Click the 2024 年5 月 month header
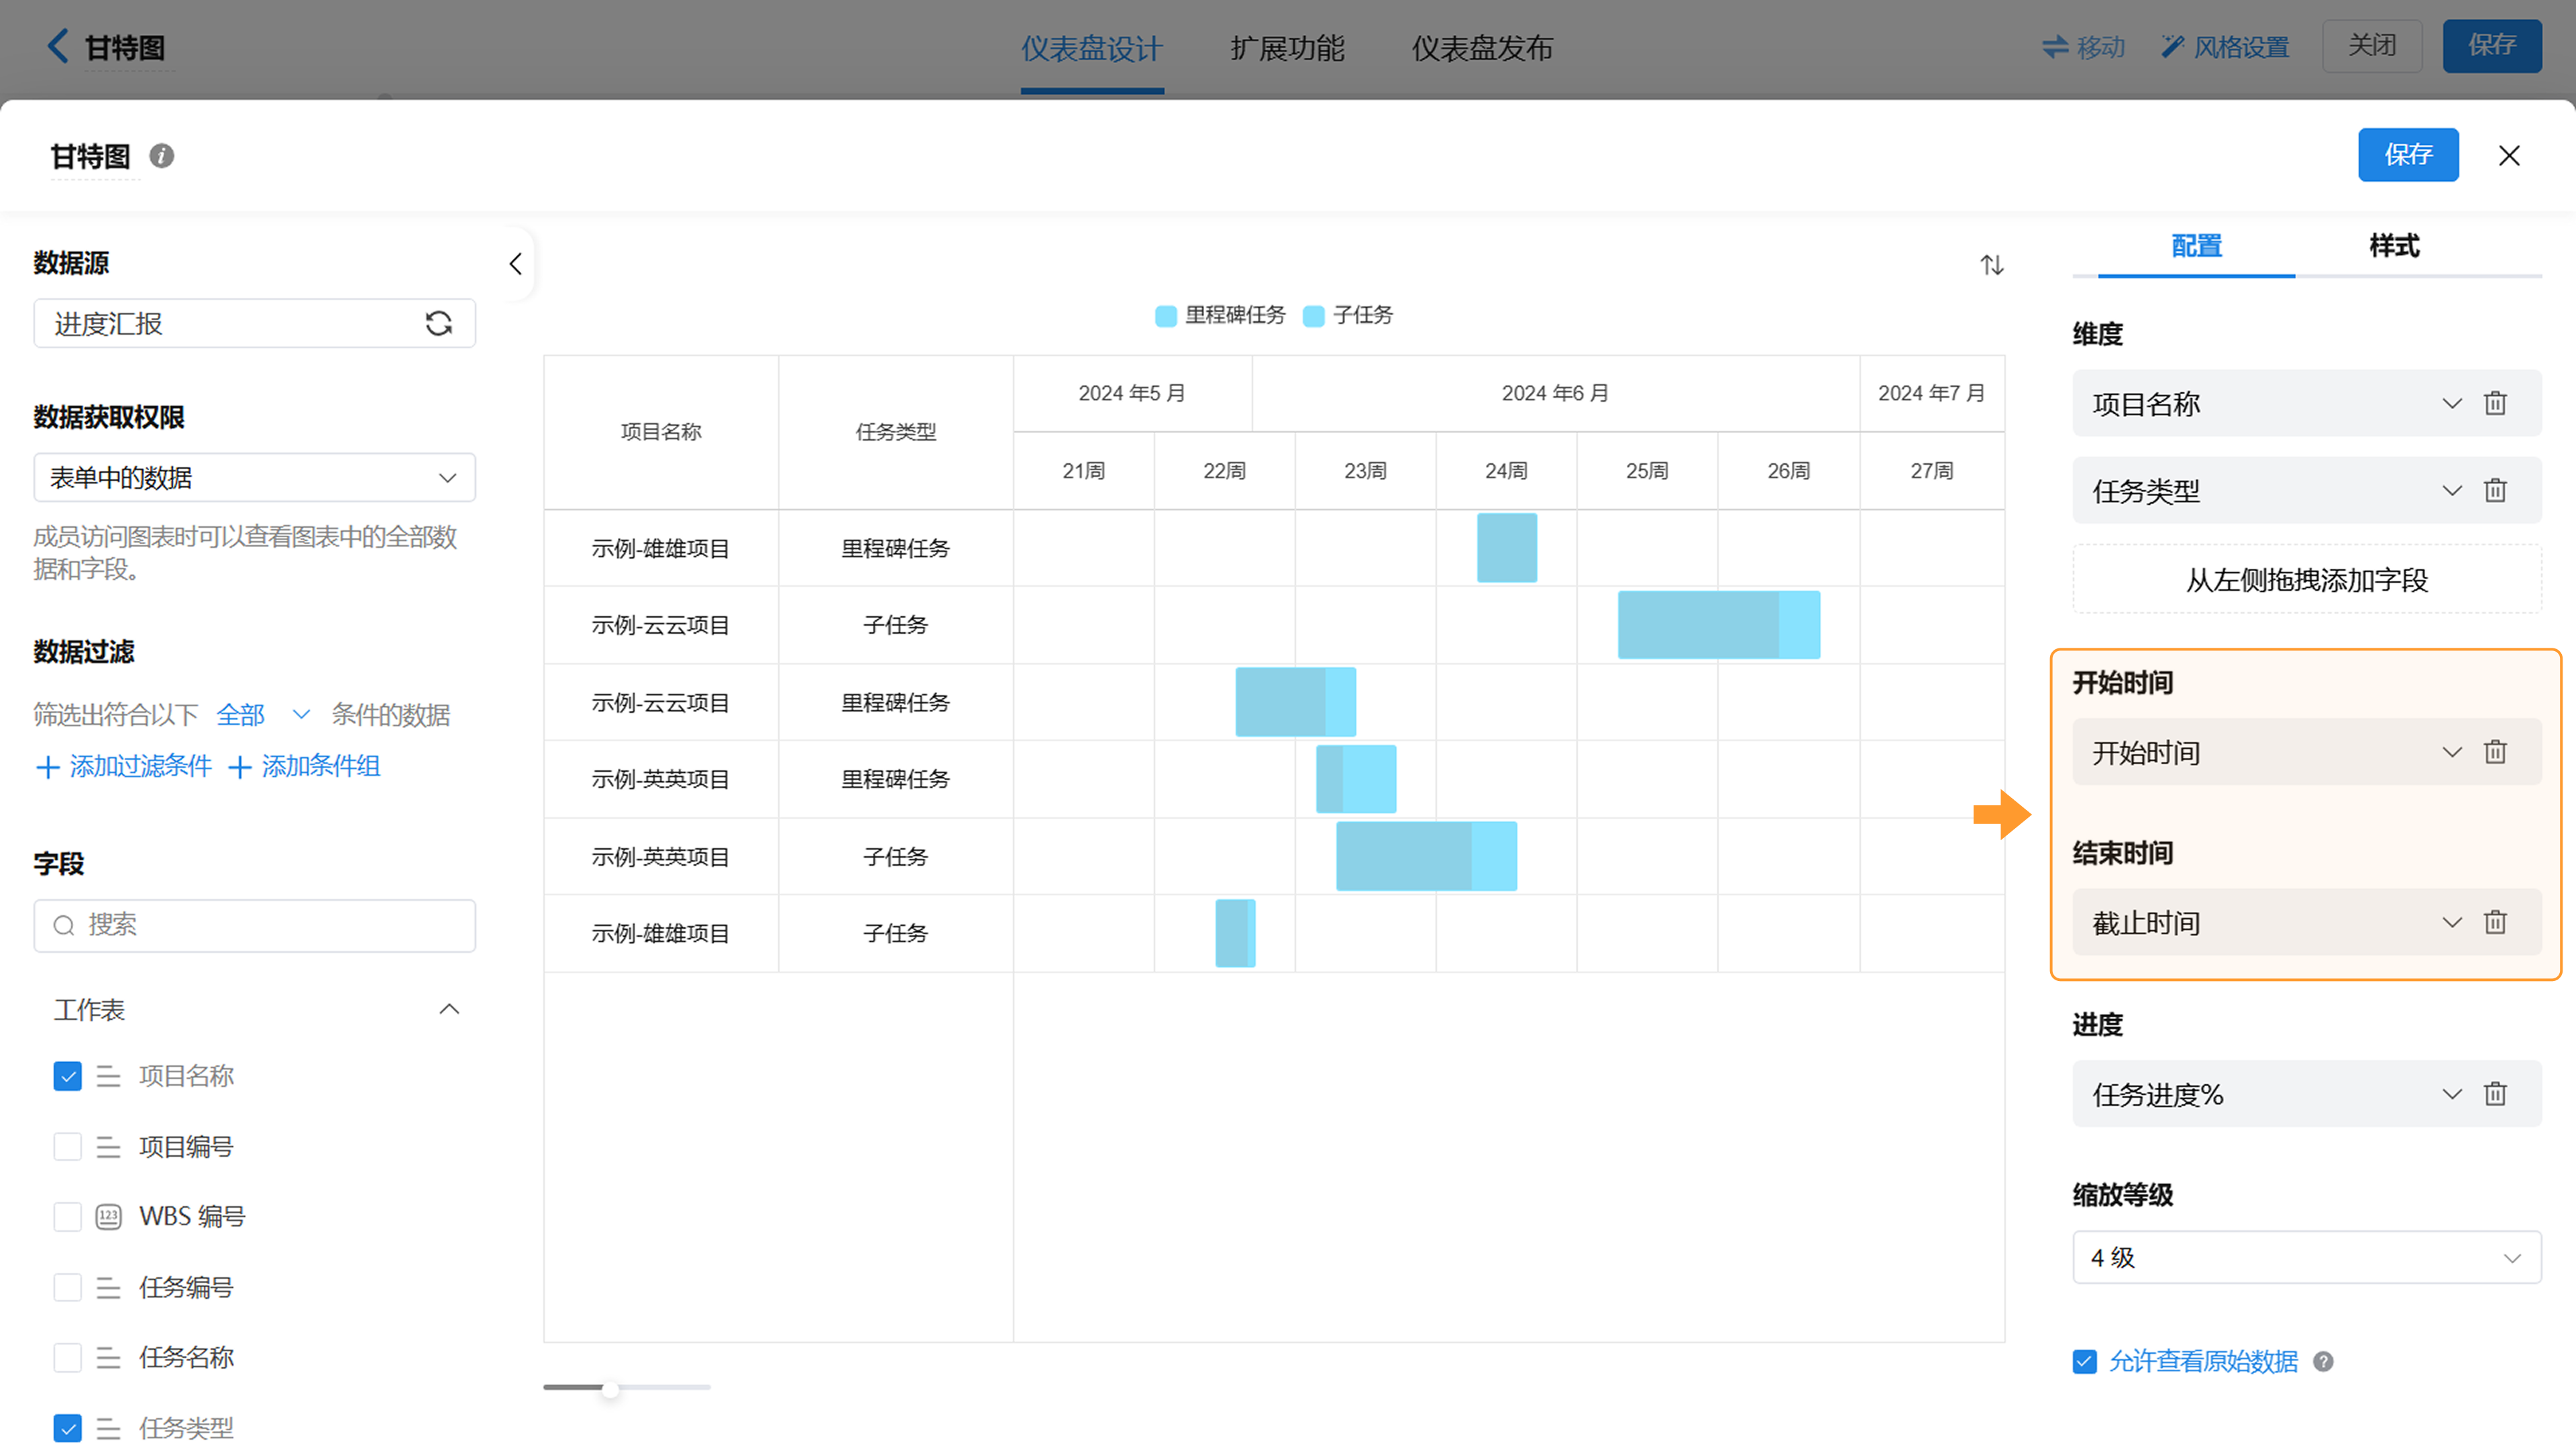The height and width of the screenshot is (1447, 2576). coord(1132,394)
